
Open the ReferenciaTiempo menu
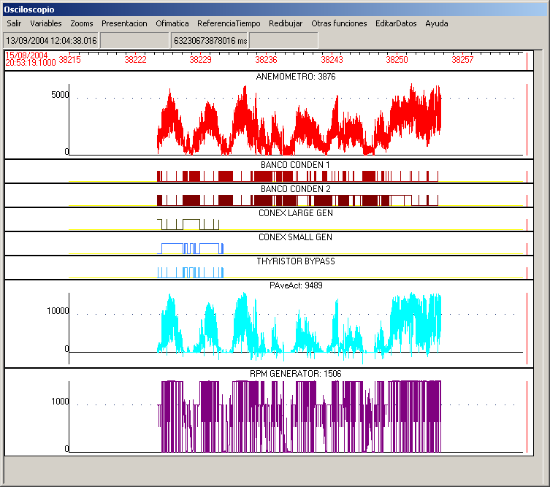point(229,23)
